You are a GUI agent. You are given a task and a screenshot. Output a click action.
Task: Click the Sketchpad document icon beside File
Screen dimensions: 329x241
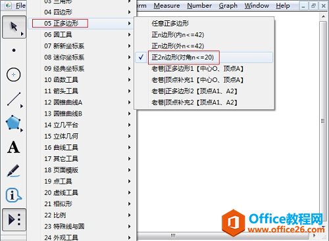click(x=8, y=5)
